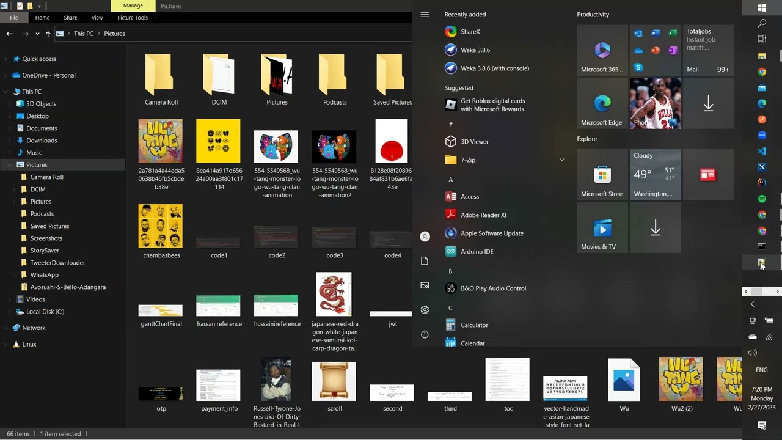Click the Manage contextual tab

click(x=133, y=5)
